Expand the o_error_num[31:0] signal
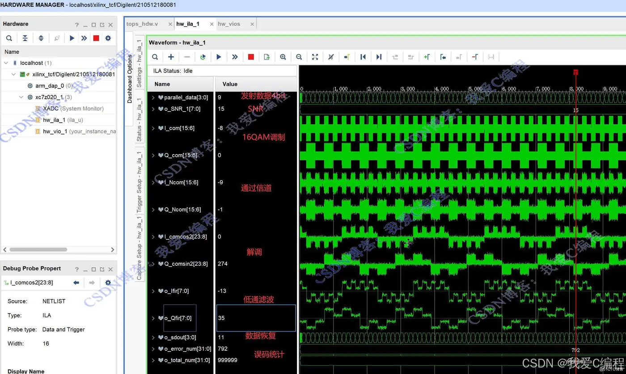Viewport: 626px width, 374px height. tap(153, 348)
